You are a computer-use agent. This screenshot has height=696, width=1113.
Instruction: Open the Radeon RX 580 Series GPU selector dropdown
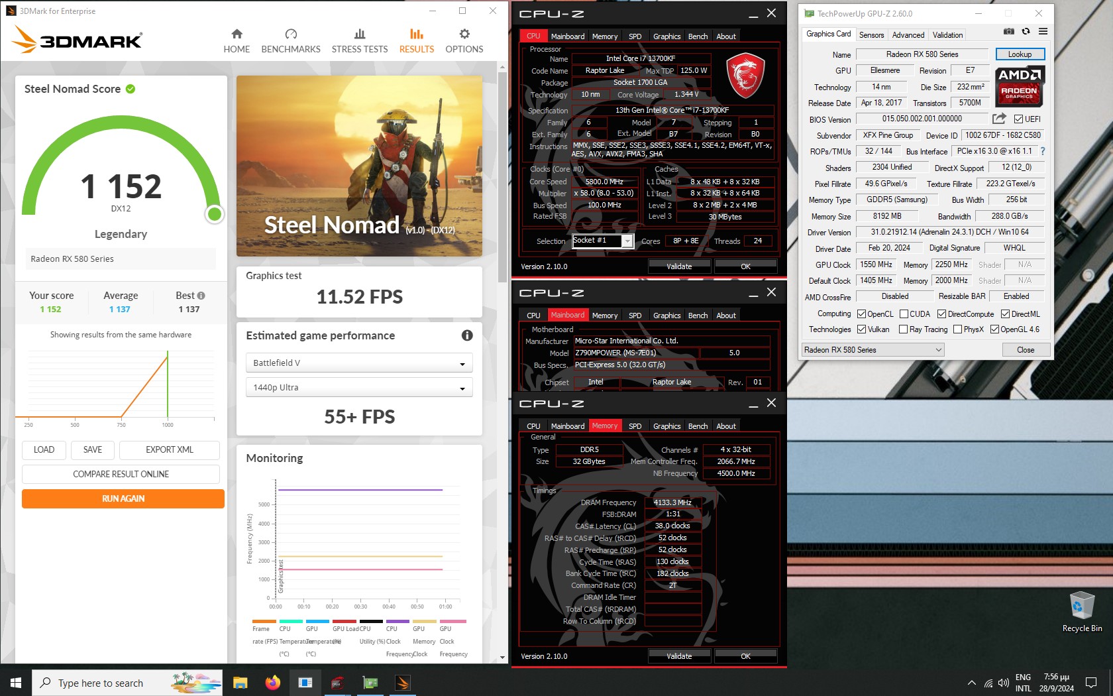873,350
